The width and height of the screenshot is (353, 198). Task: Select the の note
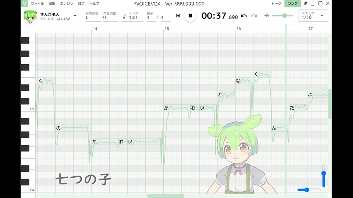(x=74, y=128)
